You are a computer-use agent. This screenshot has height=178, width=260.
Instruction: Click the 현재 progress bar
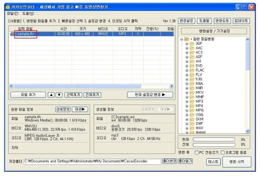tap(214, 139)
